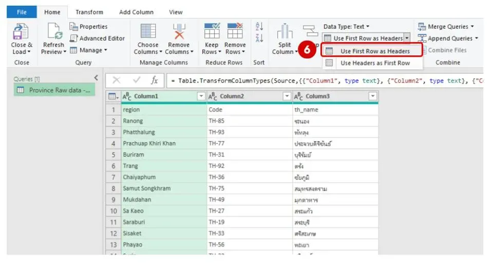This screenshot has width=493, height=277.
Task: Switch to the Transform tab
Action: [89, 12]
